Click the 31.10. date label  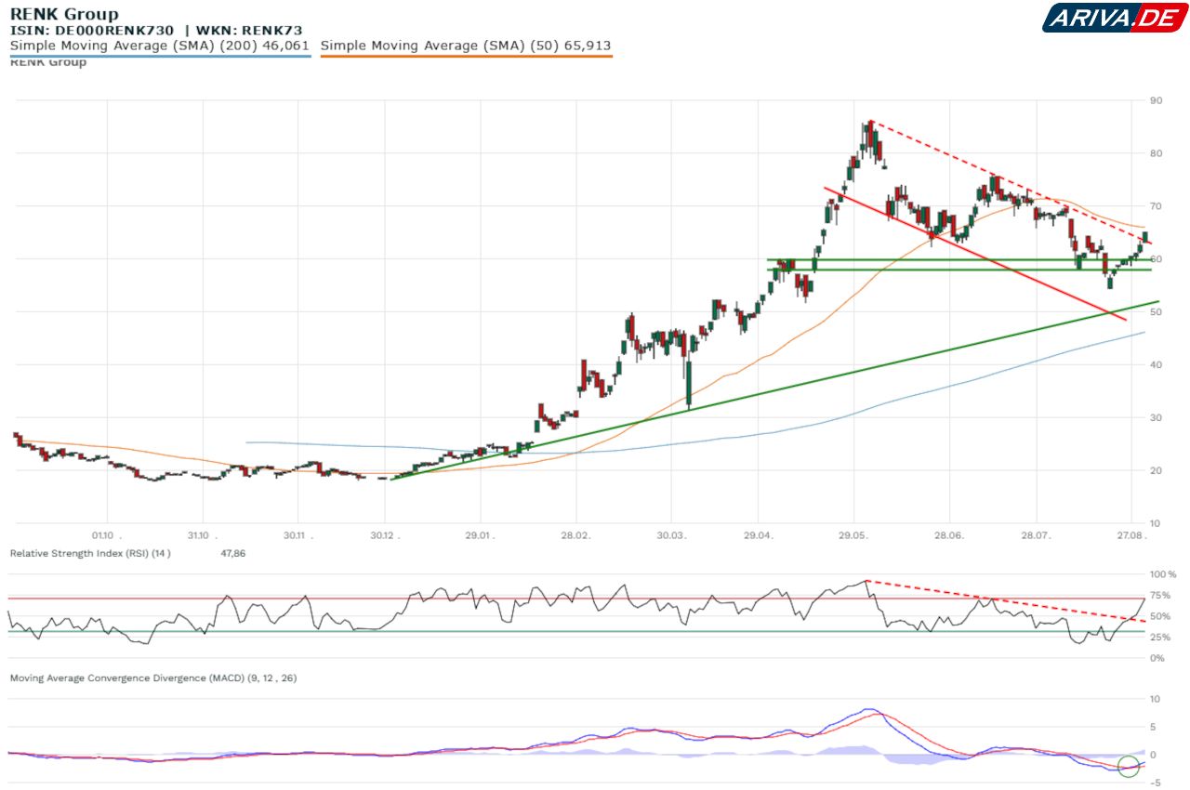[204, 534]
